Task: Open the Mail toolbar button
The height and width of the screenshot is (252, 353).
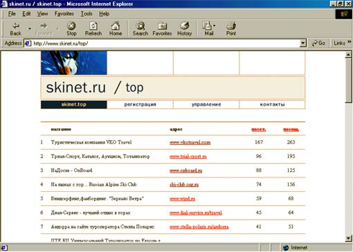Action: (x=208, y=29)
